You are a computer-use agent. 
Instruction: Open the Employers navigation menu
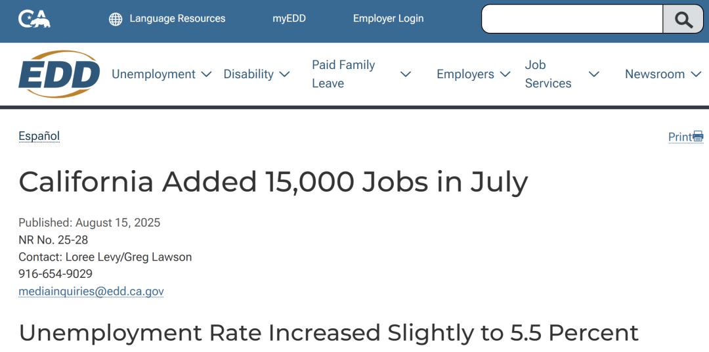coord(465,74)
